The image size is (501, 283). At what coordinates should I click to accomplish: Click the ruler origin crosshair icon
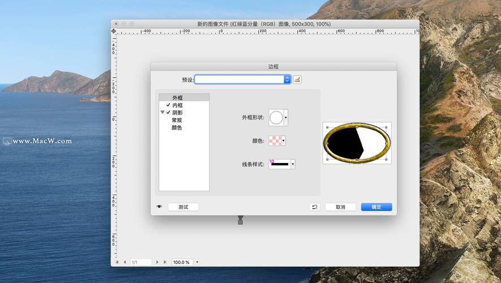(x=114, y=31)
